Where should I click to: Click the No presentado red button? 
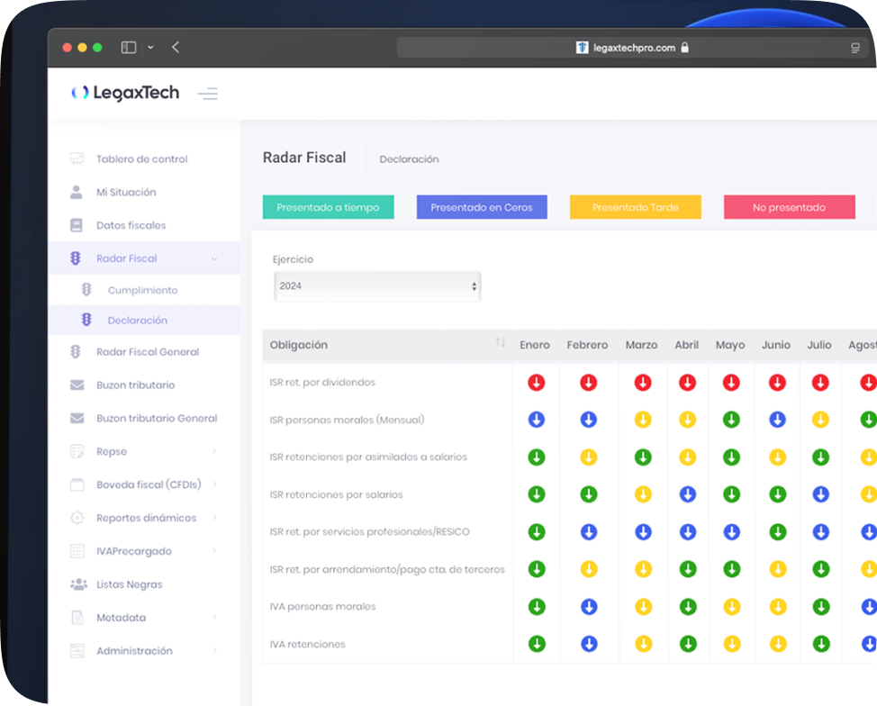789,207
